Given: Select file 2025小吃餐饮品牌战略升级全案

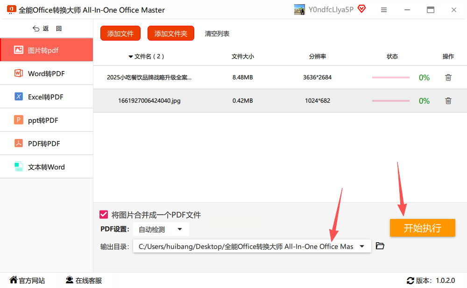Looking at the screenshot, I should [149, 77].
